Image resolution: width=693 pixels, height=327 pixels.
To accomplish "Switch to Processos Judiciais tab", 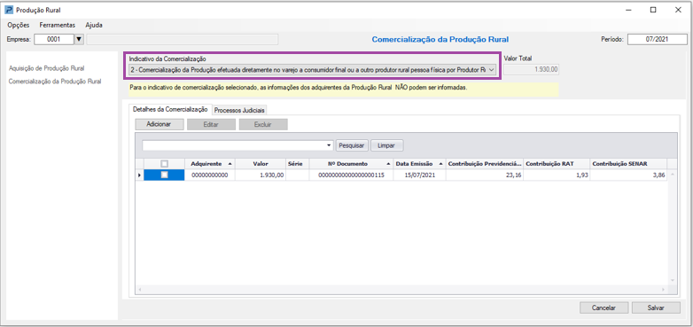I will [240, 110].
